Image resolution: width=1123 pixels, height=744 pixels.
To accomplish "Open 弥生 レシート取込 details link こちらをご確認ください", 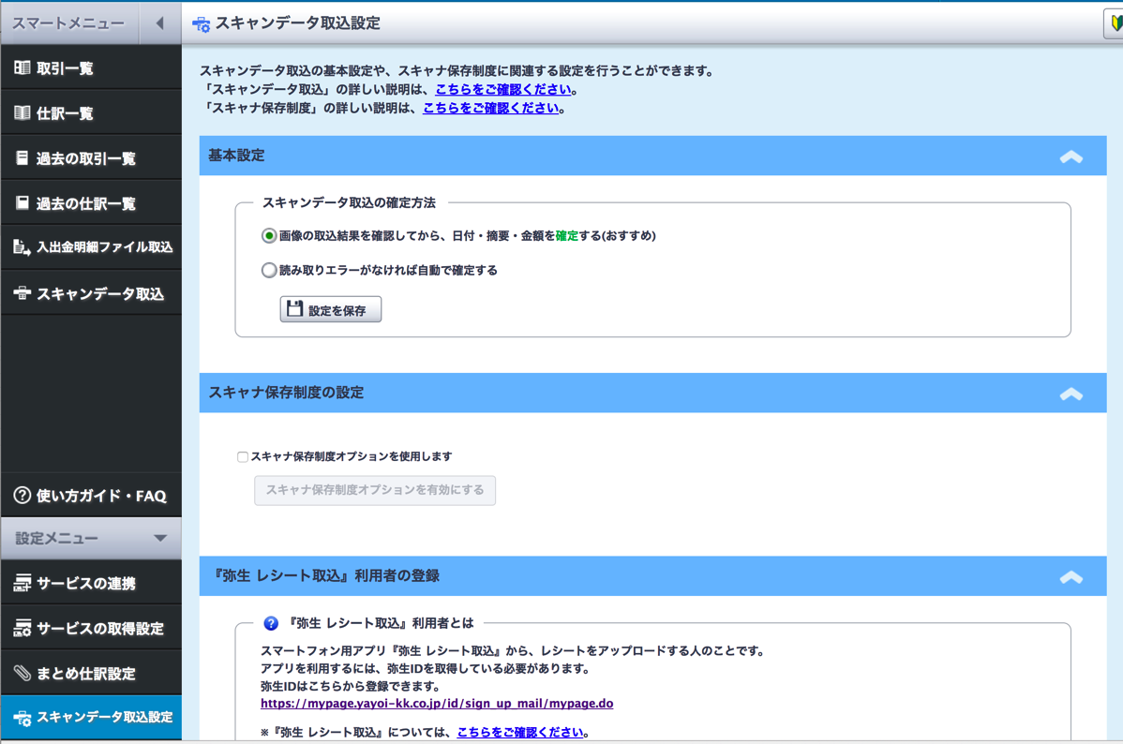I will point(520,732).
